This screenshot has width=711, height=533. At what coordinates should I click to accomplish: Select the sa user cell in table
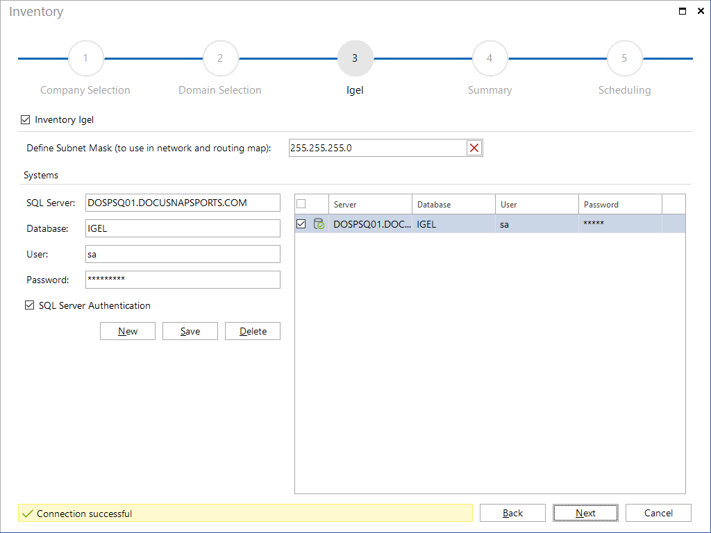tap(537, 224)
